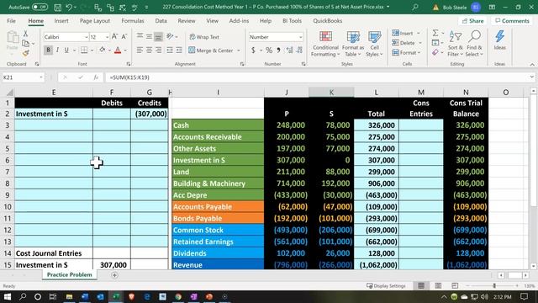Copy selection with the Copy icon

[25, 43]
